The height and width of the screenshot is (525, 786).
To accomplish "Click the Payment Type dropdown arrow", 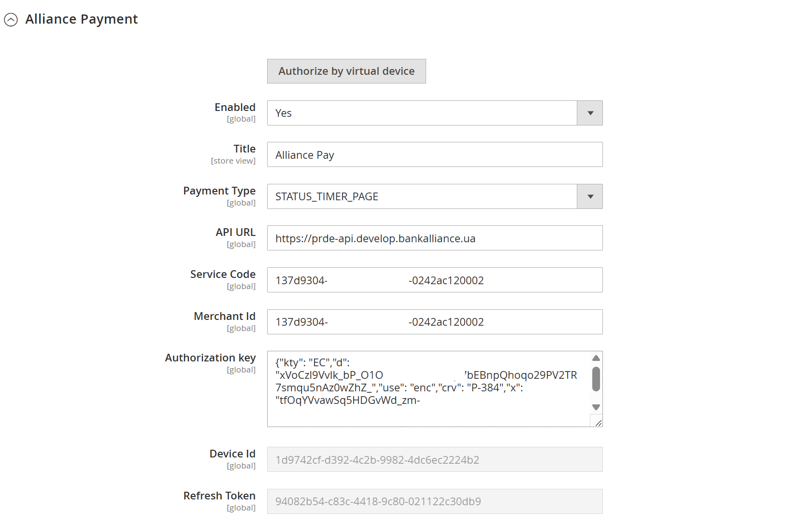I will [590, 196].
